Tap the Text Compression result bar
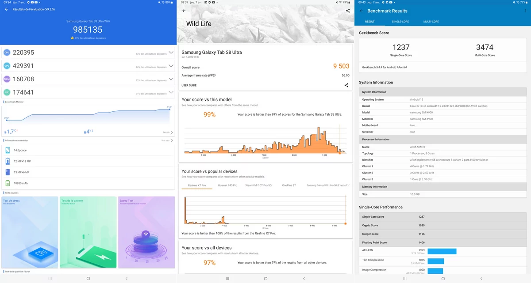Screen dimensions: 531x283 pos(435,261)
